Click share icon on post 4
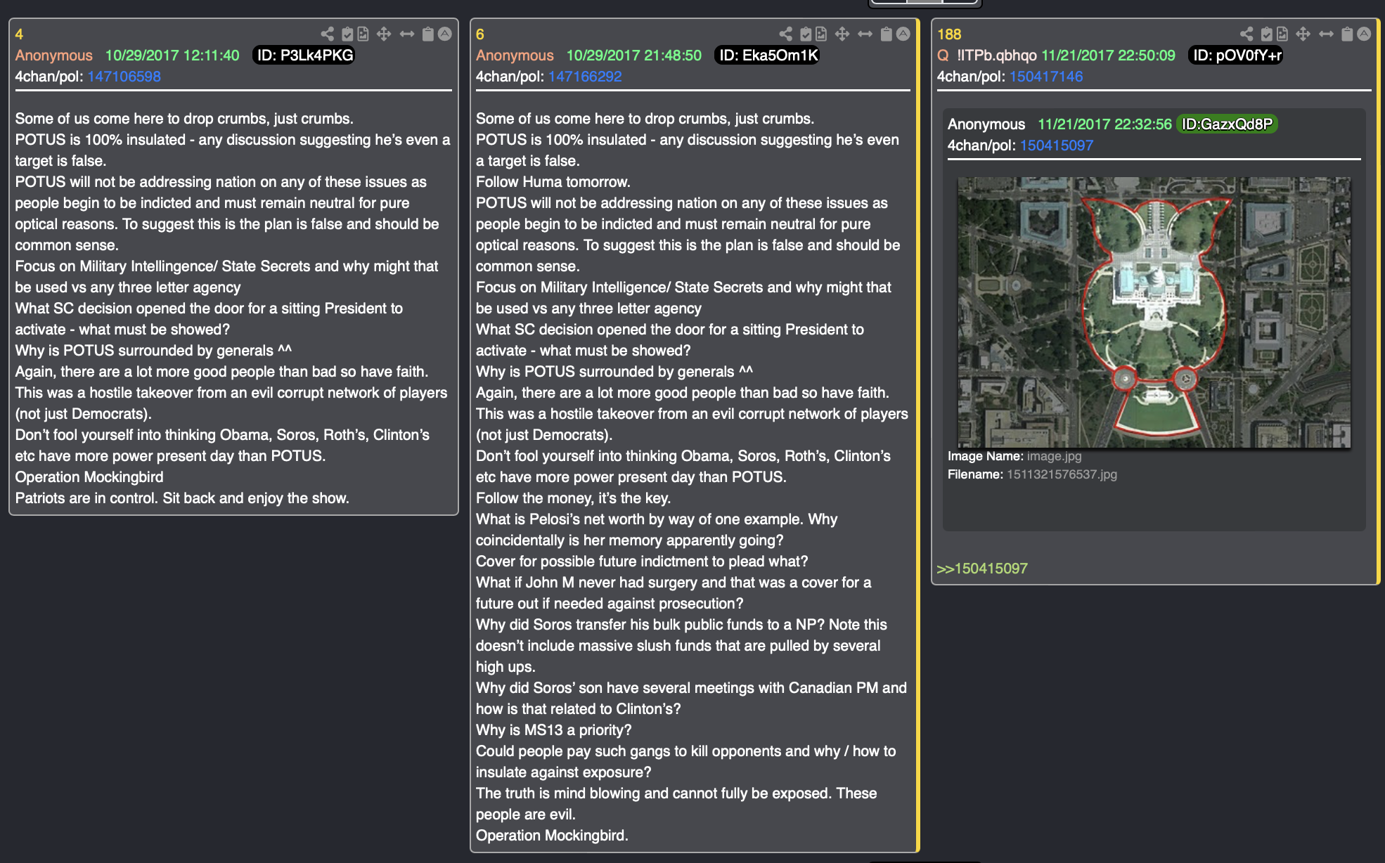This screenshot has width=1385, height=863. (327, 34)
